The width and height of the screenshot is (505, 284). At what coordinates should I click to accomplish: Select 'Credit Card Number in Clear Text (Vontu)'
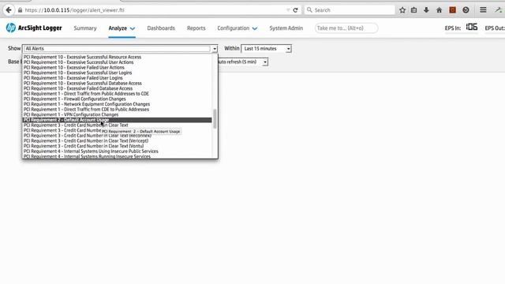(x=118, y=146)
